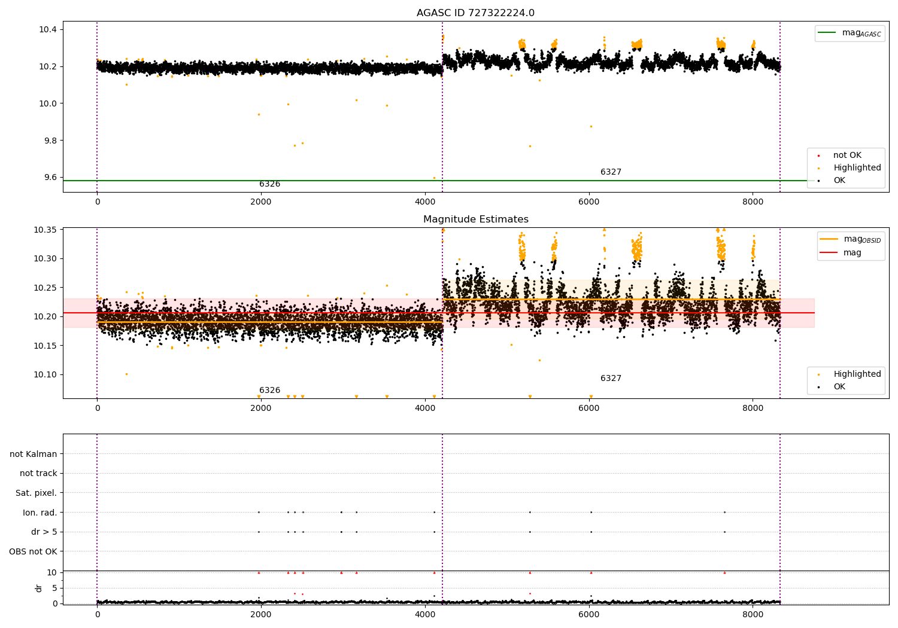Click the "Sat. pixel." axis label
Screen dimensions: 898x628
(37, 493)
